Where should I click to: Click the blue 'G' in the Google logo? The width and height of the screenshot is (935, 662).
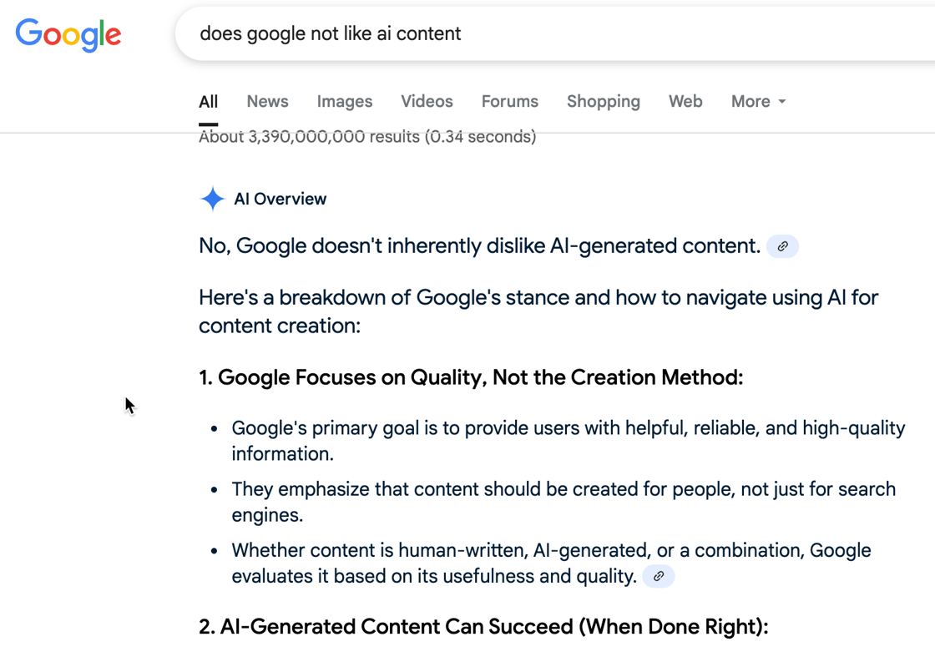pyautogui.click(x=28, y=34)
